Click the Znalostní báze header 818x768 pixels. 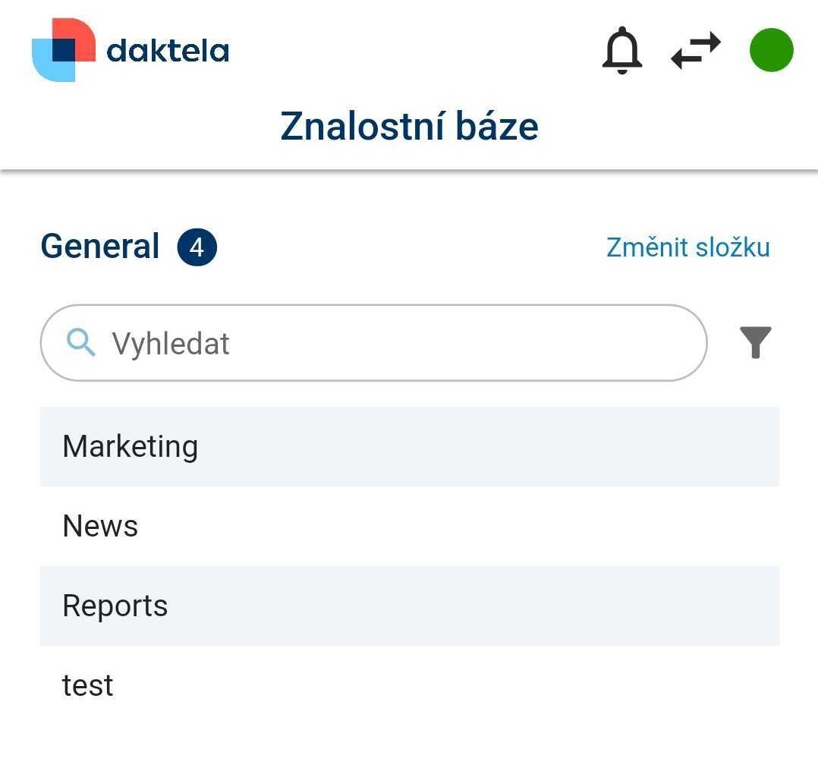click(409, 126)
